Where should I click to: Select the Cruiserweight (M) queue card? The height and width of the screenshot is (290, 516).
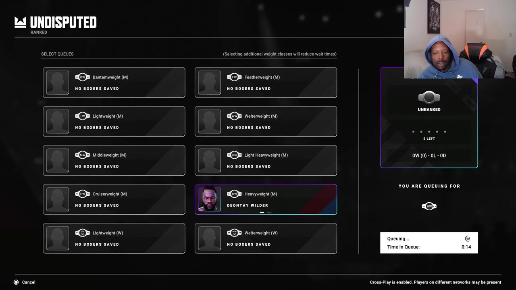pyautogui.click(x=114, y=199)
